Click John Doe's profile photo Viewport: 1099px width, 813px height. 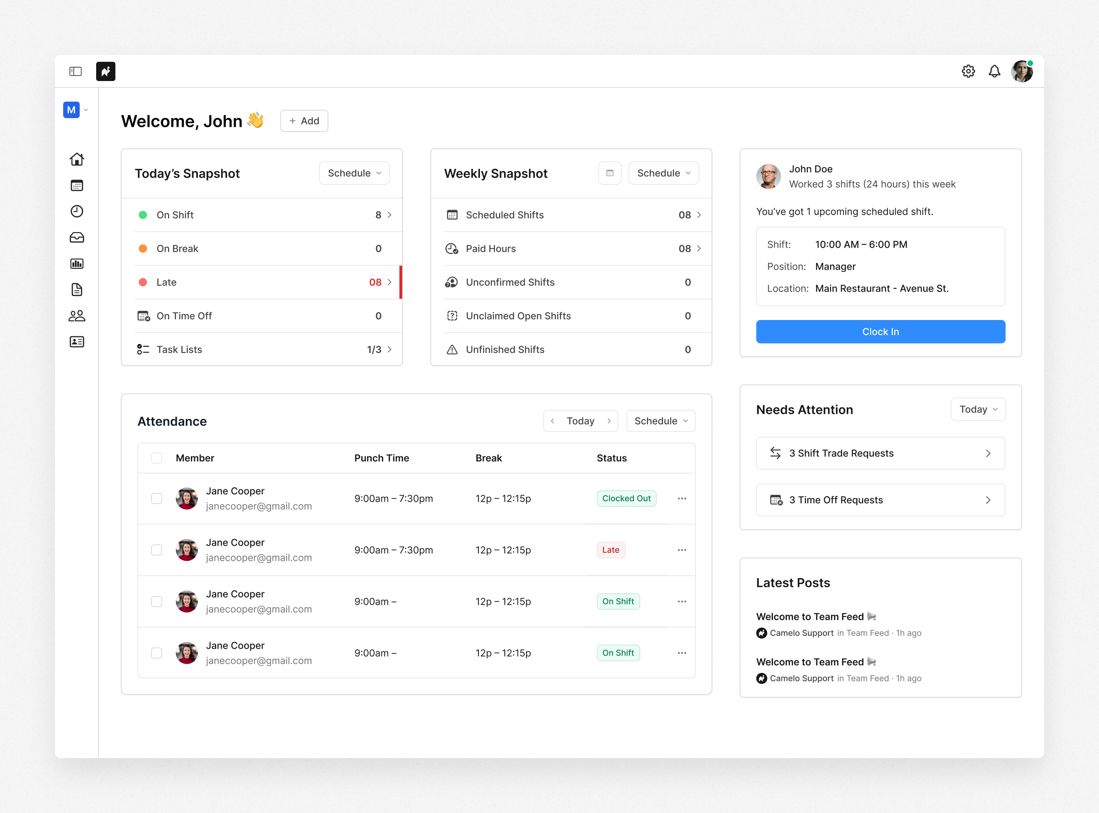click(768, 176)
